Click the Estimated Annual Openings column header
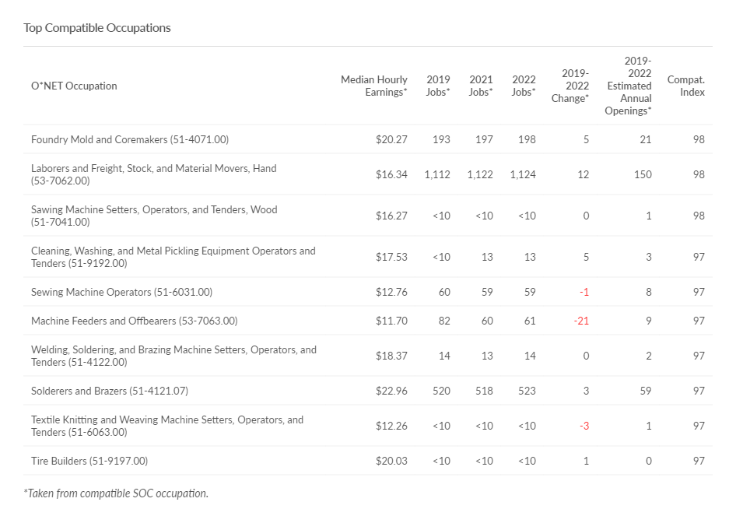The image size is (736, 523). point(628,86)
